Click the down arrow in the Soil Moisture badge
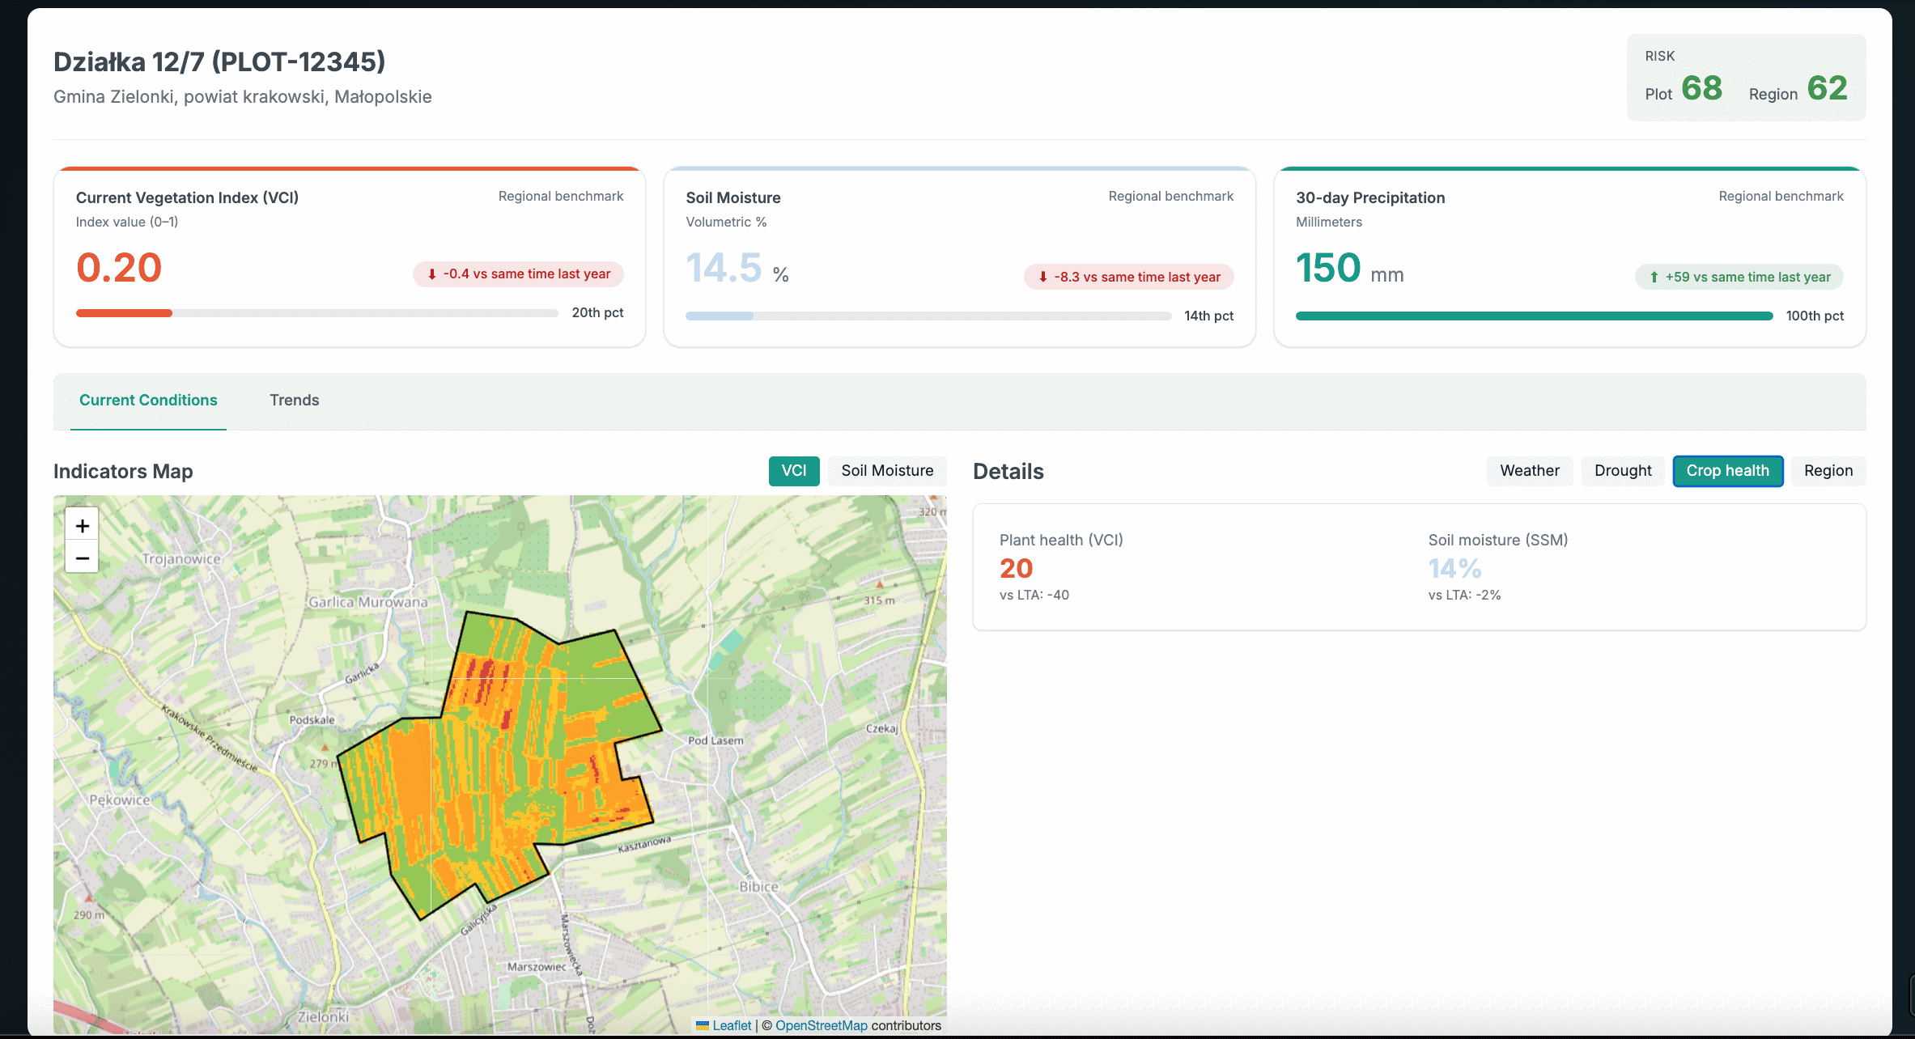This screenshot has height=1039, width=1915. point(1042,277)
